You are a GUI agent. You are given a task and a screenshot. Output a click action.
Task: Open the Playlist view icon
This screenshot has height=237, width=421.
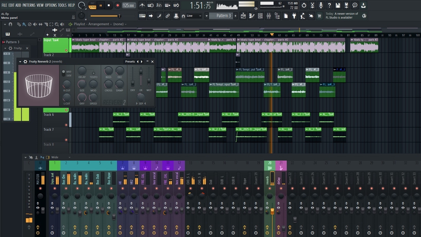(x=243, y=16)
